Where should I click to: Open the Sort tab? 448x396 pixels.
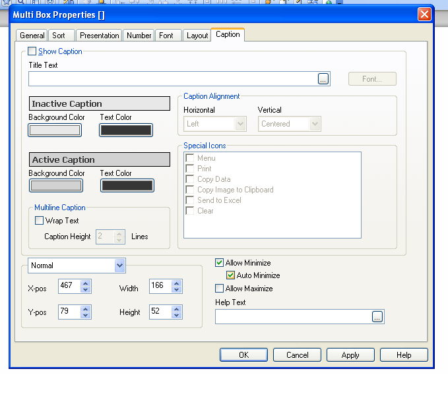(x=61, y=36)
